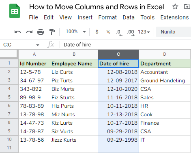Viewport: 191px width, 153px height.
Task: Select the Miz Nurts cell
Action: pos(74,114)
